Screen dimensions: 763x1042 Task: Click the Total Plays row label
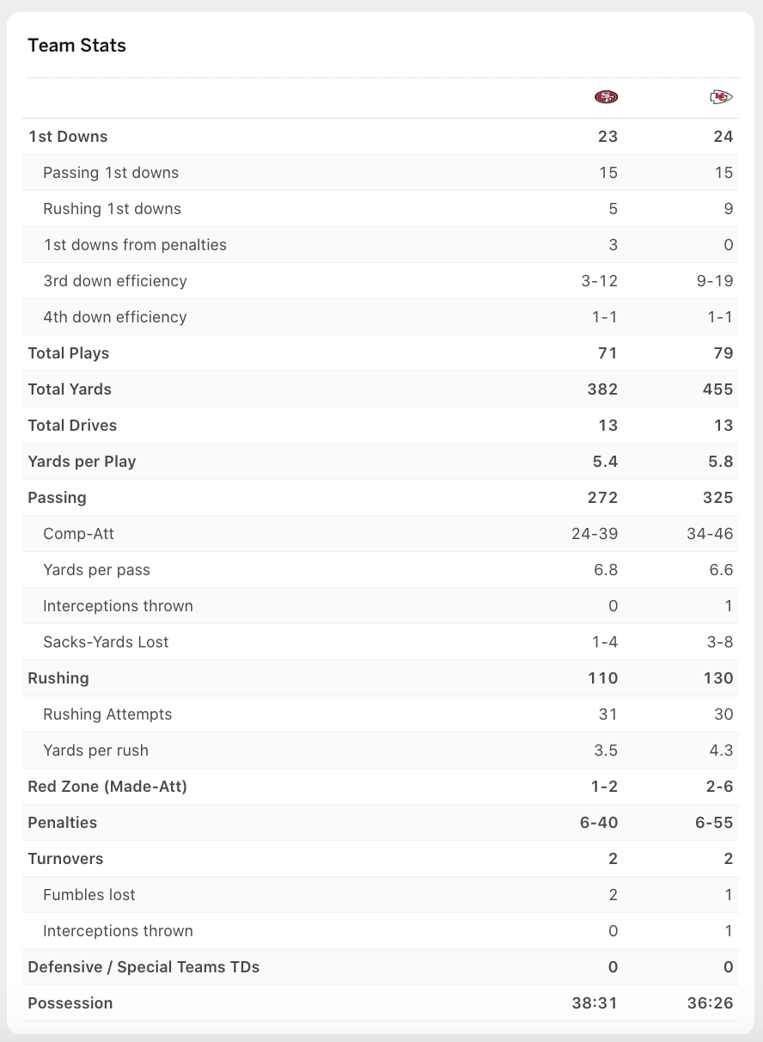(69, 353)
